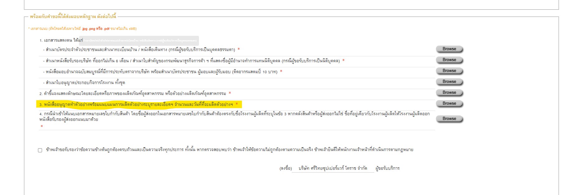Viewport: 571px width, 195px height.
Task: Browse for the power of attorney document
Action: point(449,71)
